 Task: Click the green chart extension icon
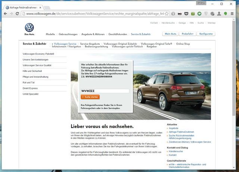click(193, 14)
